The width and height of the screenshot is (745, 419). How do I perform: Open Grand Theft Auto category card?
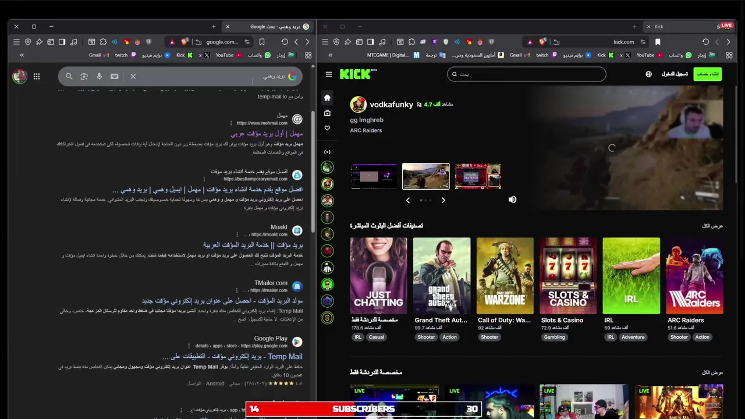(x=442, y=275)
